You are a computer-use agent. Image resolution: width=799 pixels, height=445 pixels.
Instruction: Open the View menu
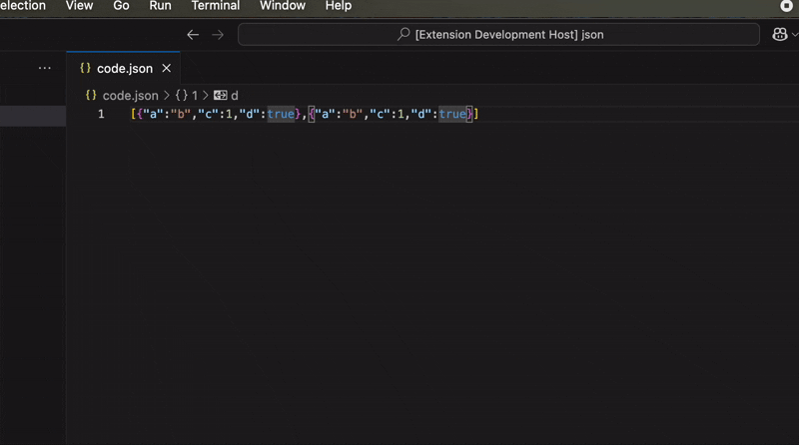click(x=79, y=6)
